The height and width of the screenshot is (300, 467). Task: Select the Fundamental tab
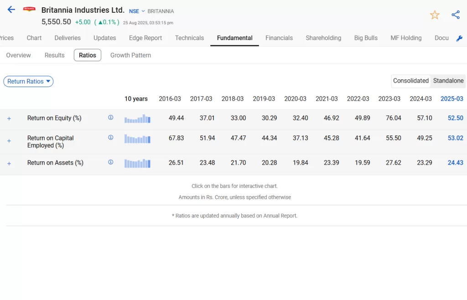pyautogui.click(x=235, y=38)
